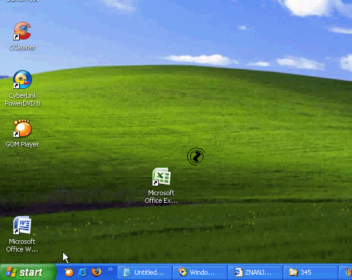Switch to the Untitled taskbar window
This screenshot has height=280, width=352.
tap(144, 272)
